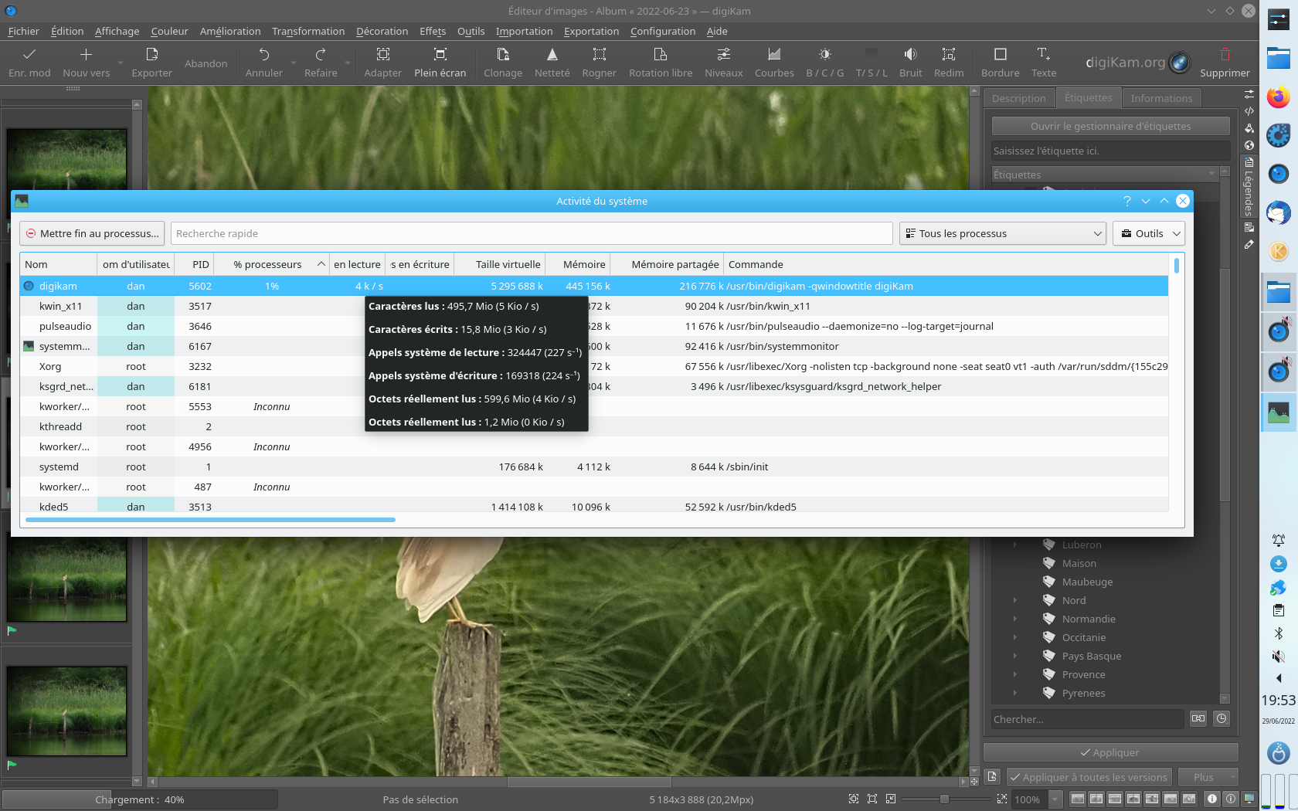Open the Légendes sidebar tab
Viewport: 1298px width, 811px height.
point(1249,186)
